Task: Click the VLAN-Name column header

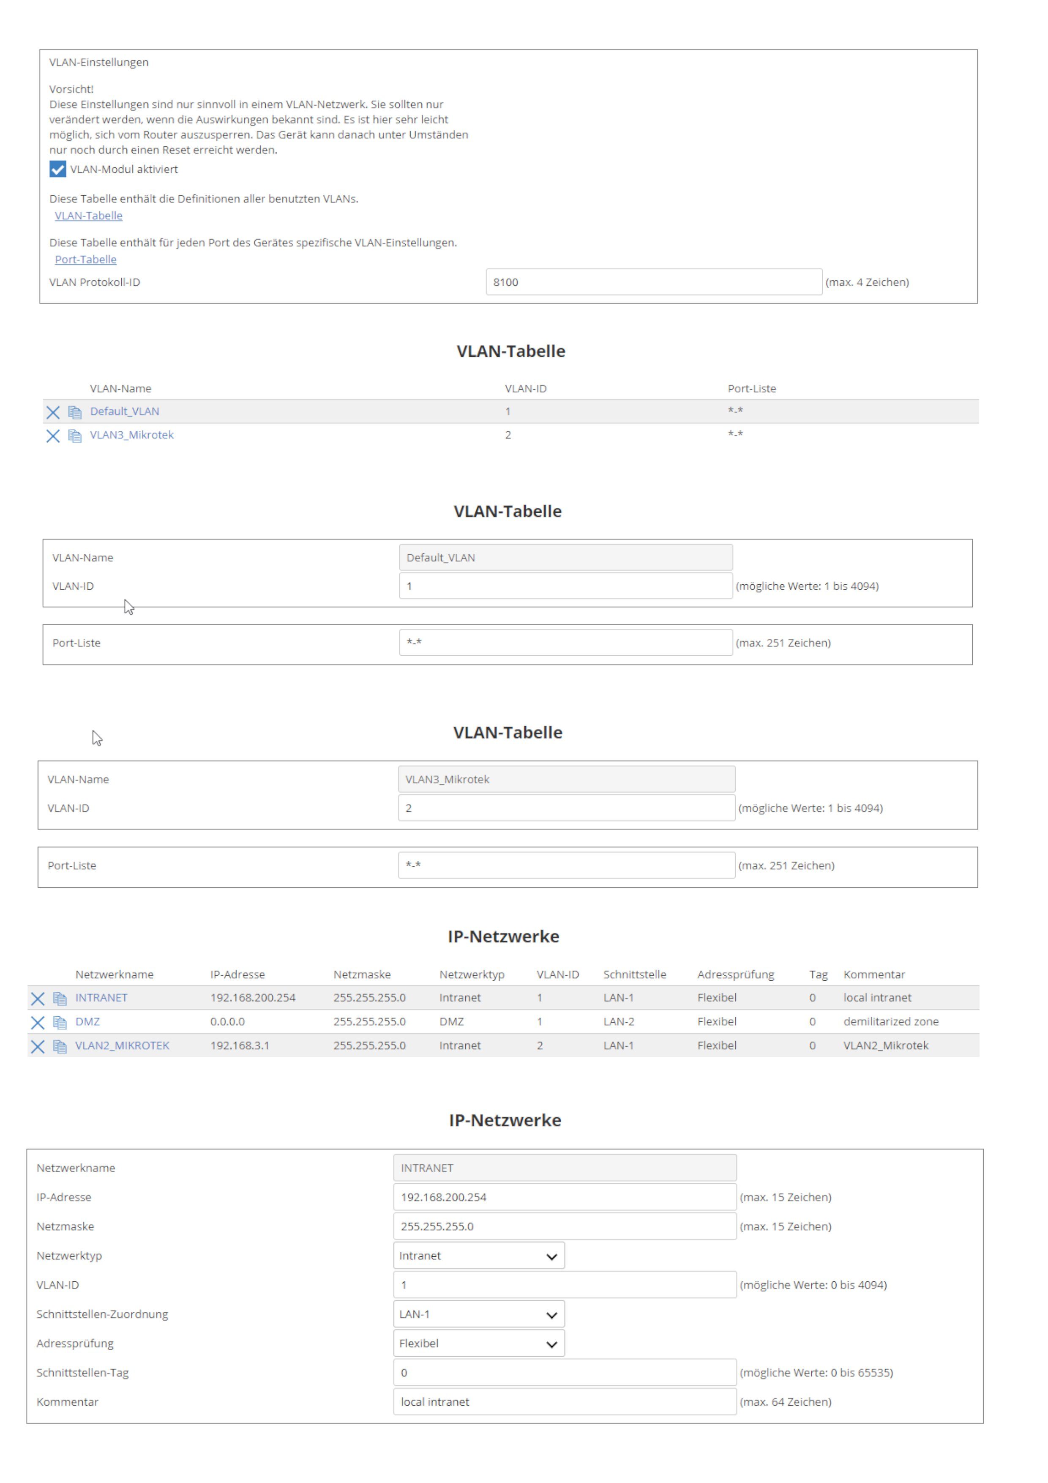Action: tap(121, 389)
